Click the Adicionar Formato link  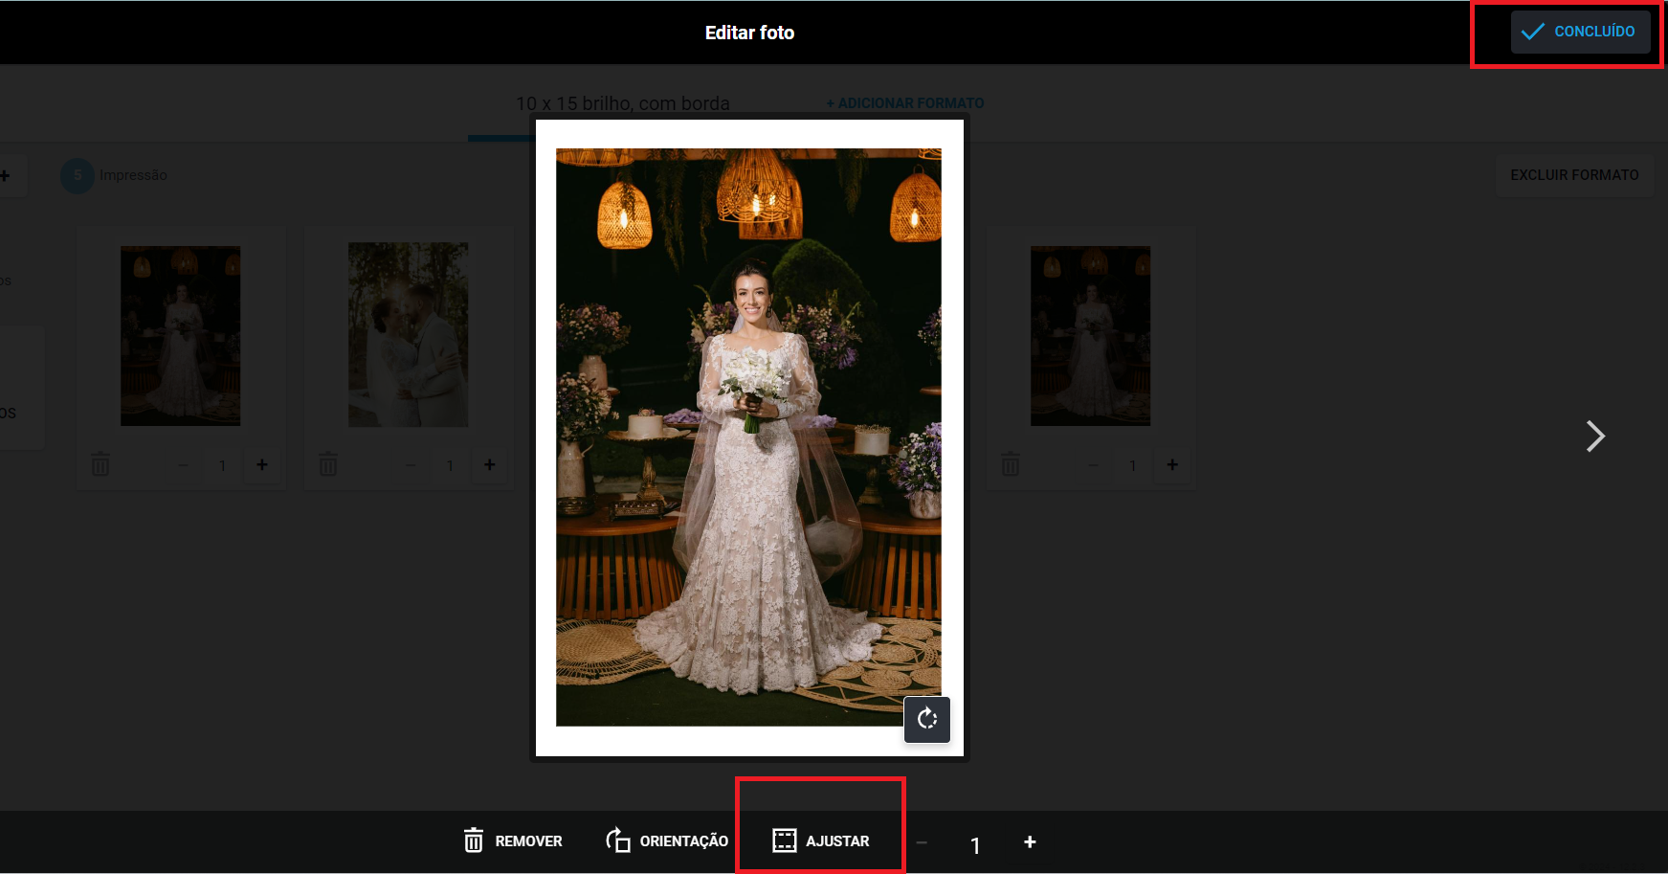[905, 103]
